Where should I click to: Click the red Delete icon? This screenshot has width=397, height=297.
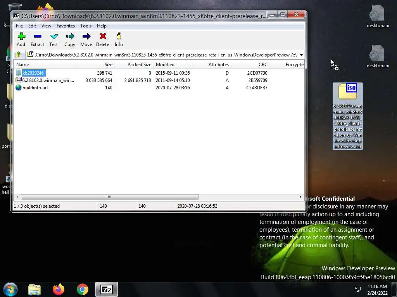click(102, 36)
